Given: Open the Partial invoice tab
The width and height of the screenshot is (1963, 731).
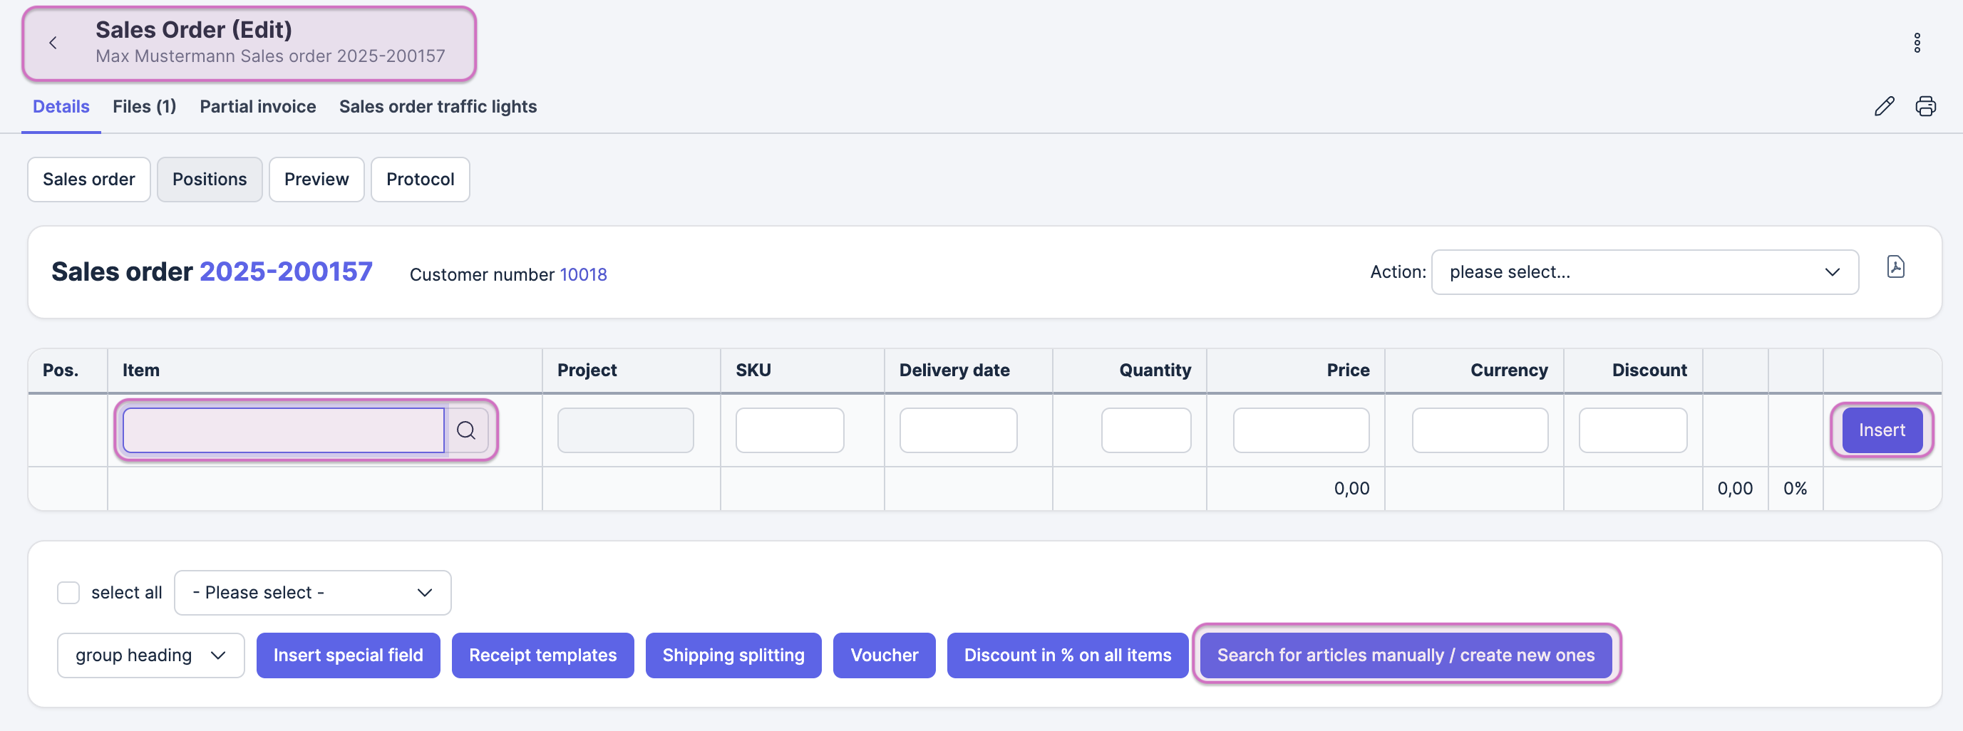Looking at the screenshot, I should (x=257, y=107).
